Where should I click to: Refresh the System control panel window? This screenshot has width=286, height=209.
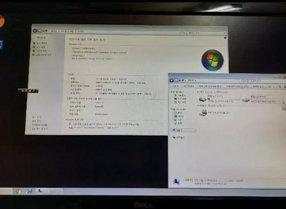point(184,33)
